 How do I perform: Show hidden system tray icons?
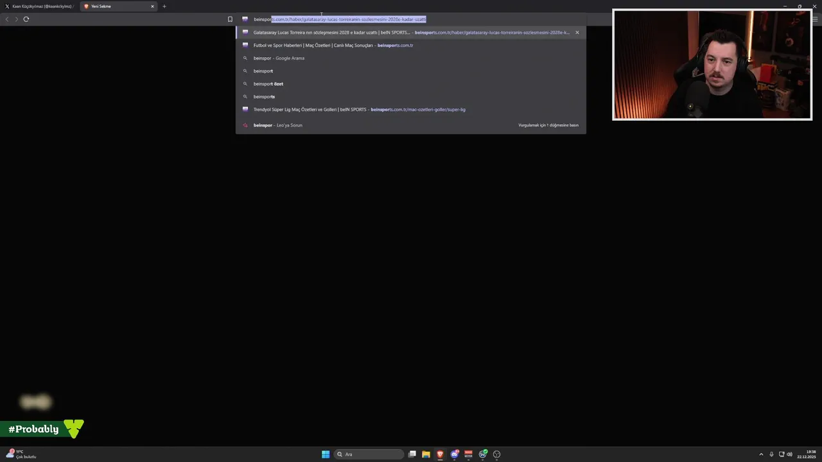[761, 454]
